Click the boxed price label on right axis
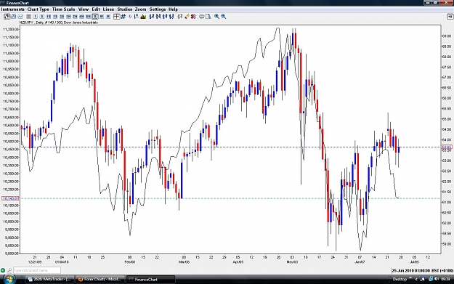The height and width of the screenshot is (284, 454). coord(446,147)
